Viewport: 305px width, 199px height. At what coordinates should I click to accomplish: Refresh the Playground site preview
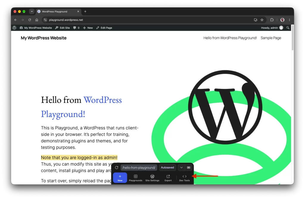116,167
